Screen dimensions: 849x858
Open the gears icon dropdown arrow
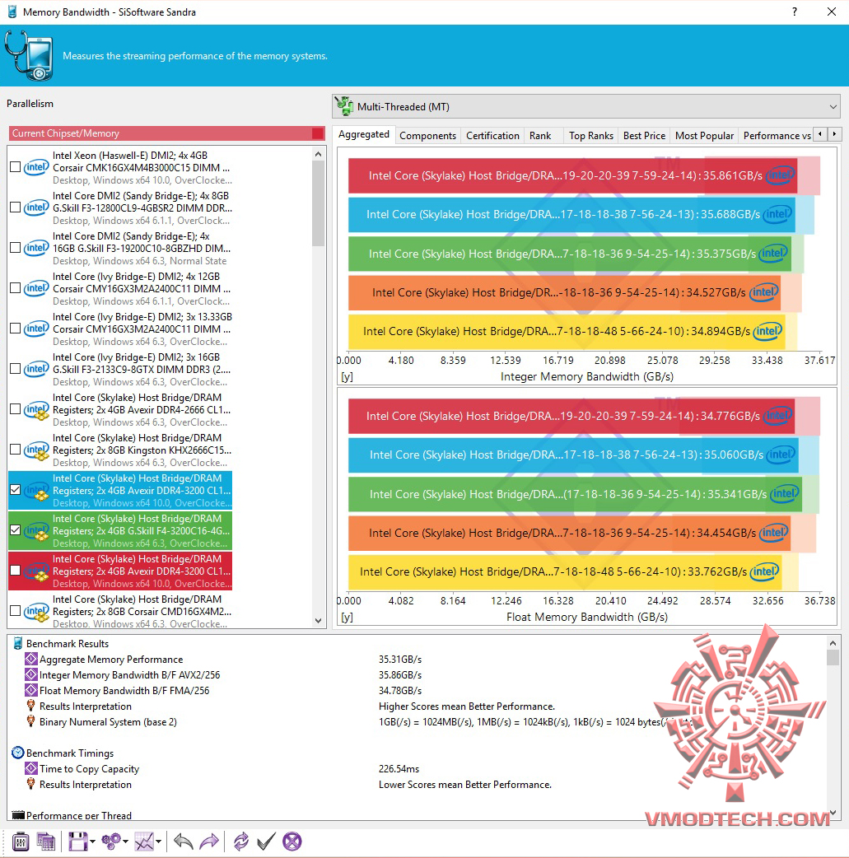[x=125, y=842]
